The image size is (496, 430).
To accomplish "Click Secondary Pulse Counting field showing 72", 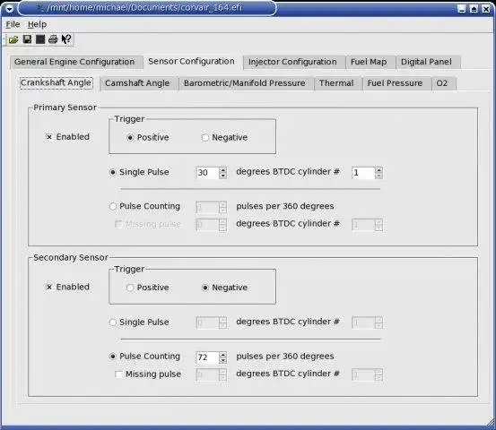I will (x=208, y=357).
